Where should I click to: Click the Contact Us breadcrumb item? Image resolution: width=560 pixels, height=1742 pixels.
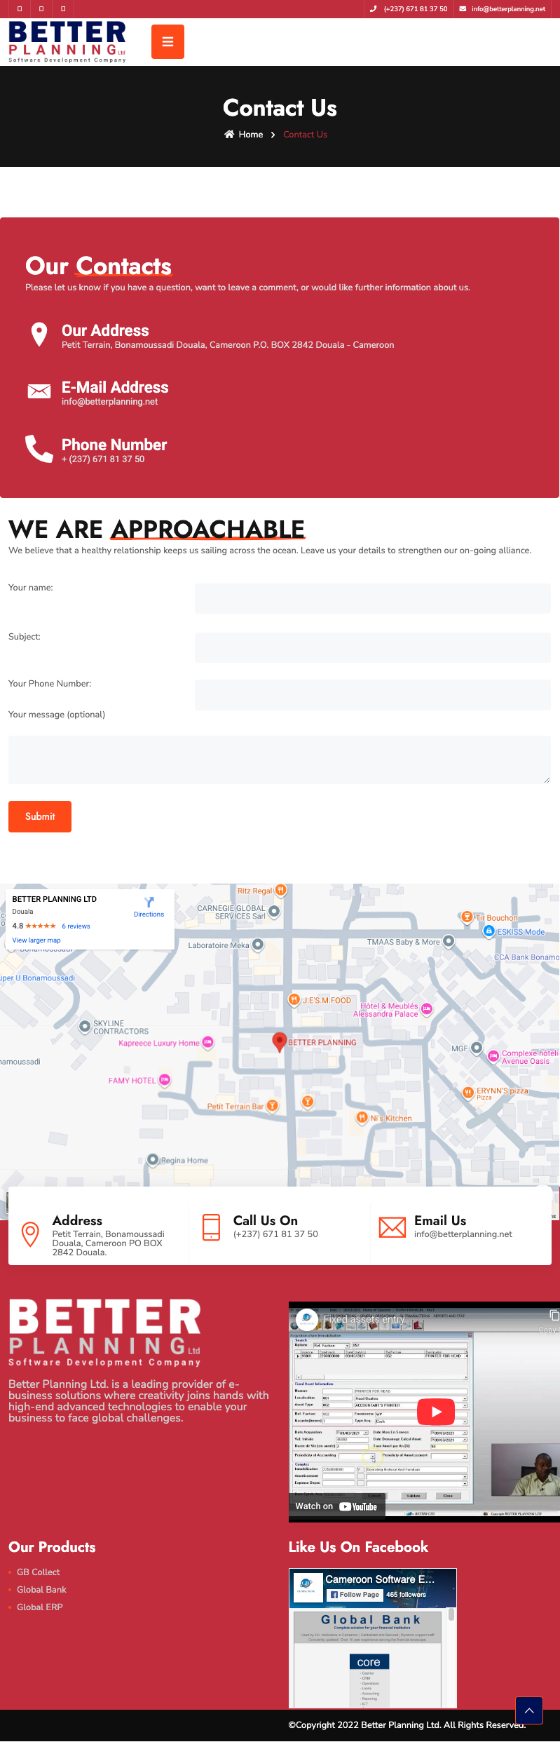pyautogui.click(x=305, y=135)
